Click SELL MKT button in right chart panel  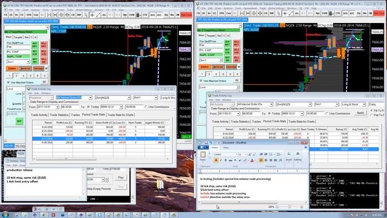pos(236,43)
